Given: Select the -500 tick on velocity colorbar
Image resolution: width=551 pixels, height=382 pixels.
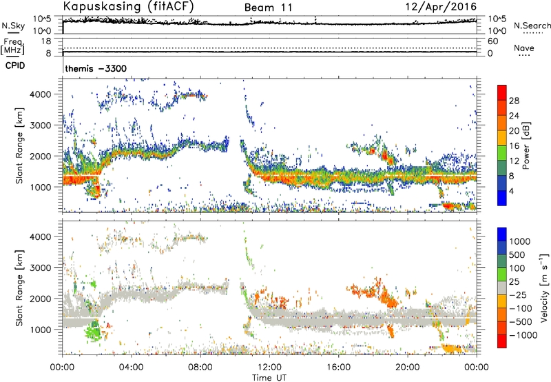Looking at the screenshot, I should [x=521, y=322].
